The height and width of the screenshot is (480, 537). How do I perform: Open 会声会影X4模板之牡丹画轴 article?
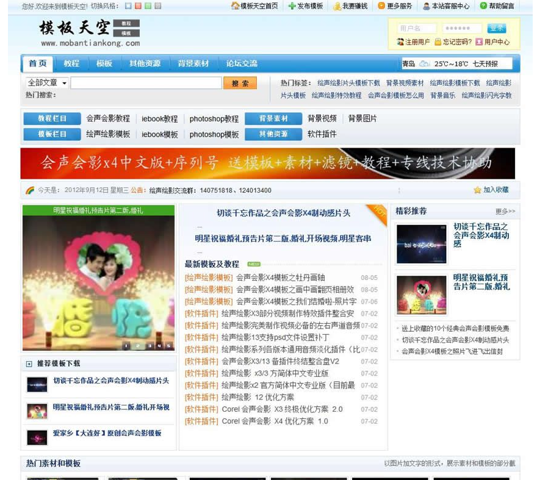coord(281,278)
